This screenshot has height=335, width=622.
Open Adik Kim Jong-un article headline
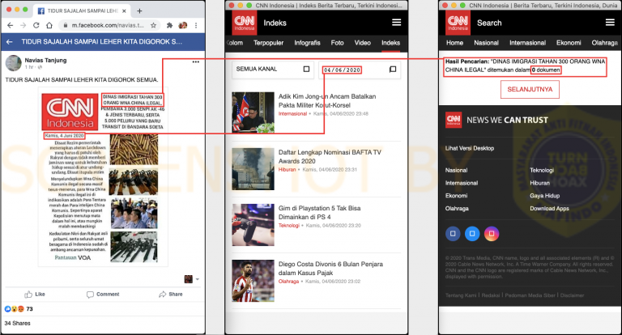[327, 100]
